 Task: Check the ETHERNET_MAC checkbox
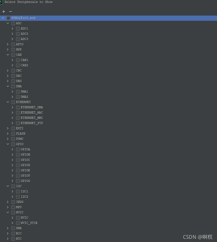point(18,113)
